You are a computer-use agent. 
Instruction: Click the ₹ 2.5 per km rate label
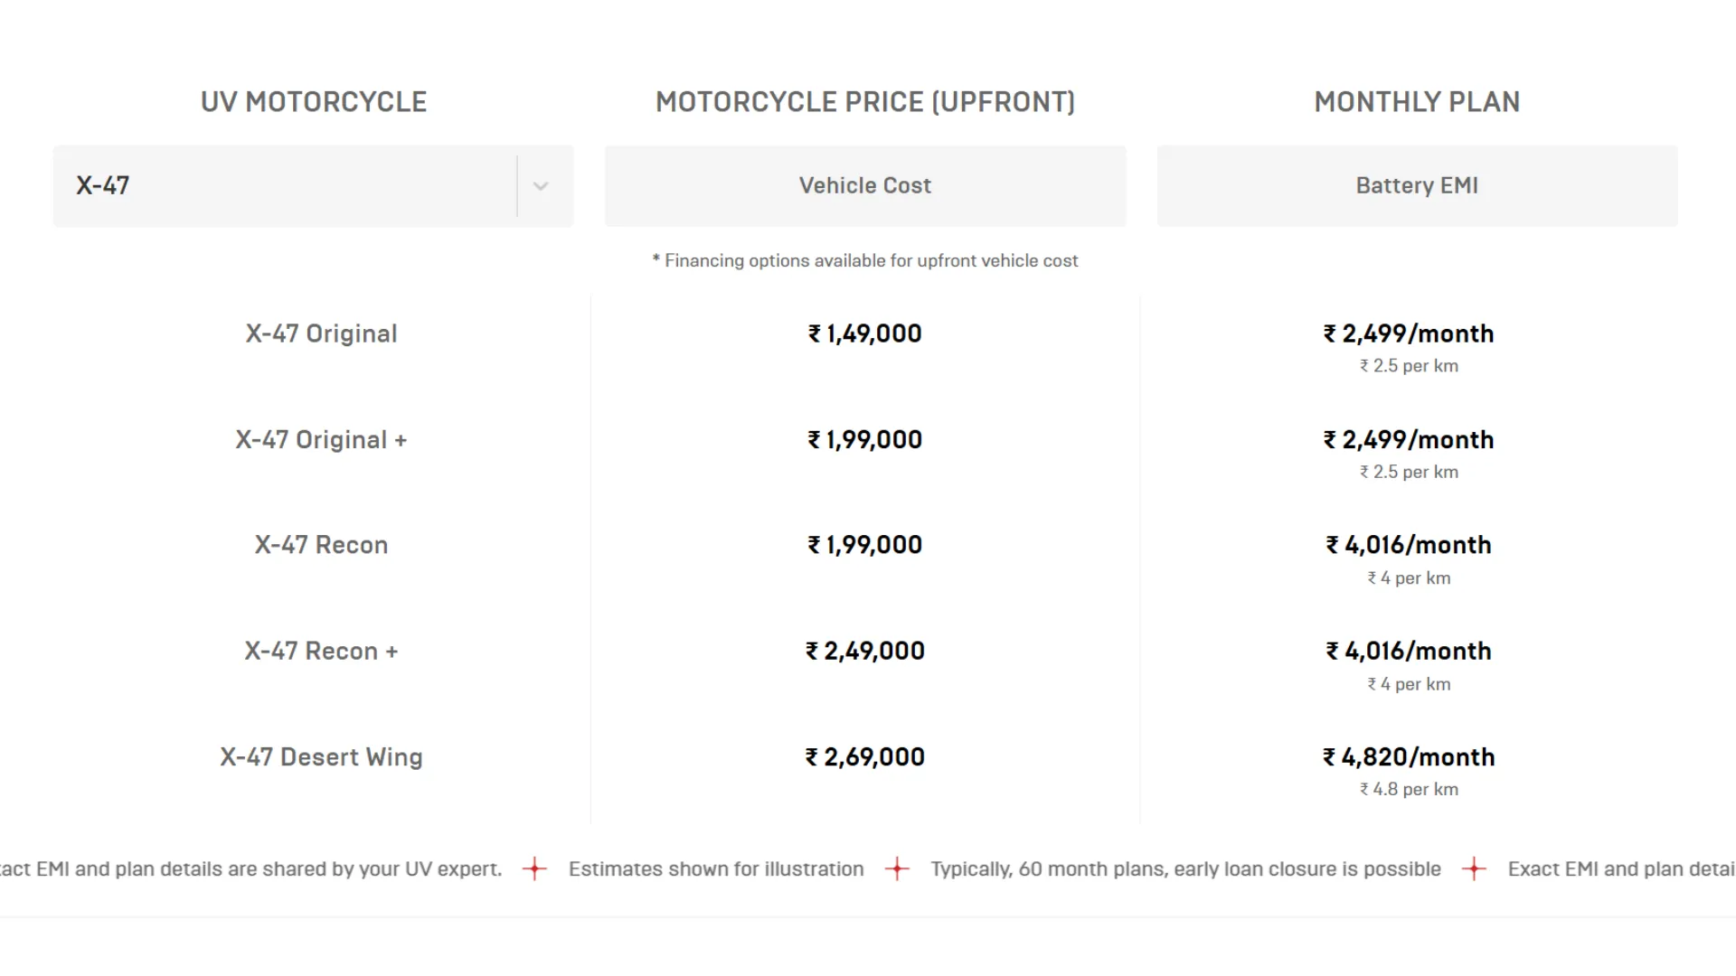[1408, 366]
